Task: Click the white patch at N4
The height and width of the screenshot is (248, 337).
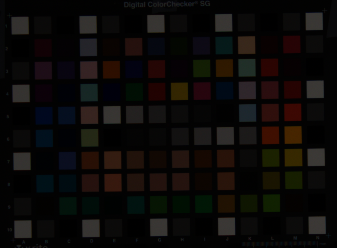Action: coord(315,89)
